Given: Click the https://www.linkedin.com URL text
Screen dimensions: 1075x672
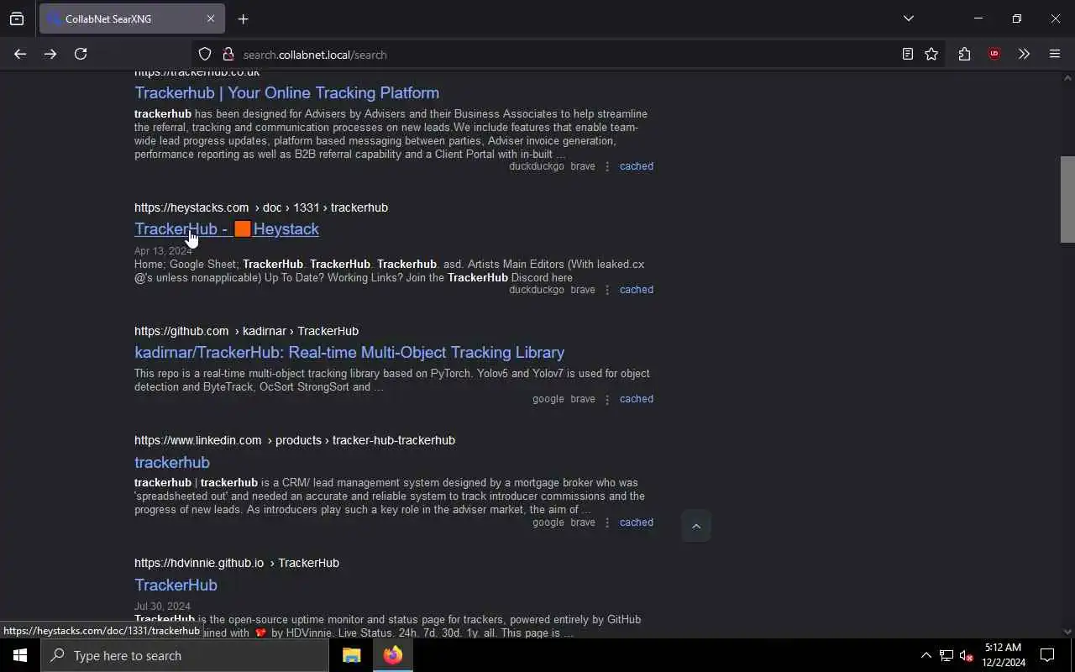Looking at the screenshot, I should [198, 440].
